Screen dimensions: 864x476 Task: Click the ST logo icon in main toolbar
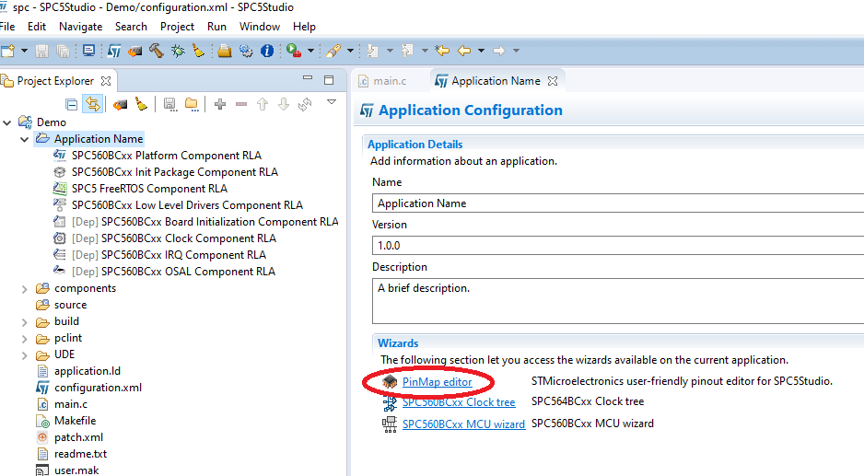pyautogui.click(x=114, y=51)
